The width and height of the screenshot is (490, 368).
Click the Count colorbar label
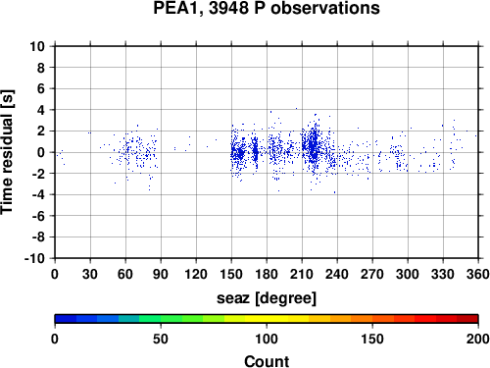pos(267,361)
